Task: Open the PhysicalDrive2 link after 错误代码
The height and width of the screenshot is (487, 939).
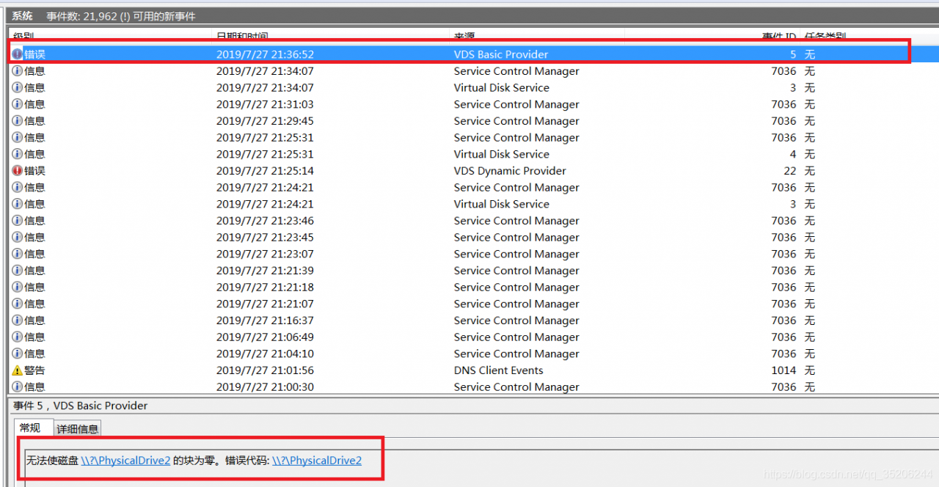Action: (317, 461)
